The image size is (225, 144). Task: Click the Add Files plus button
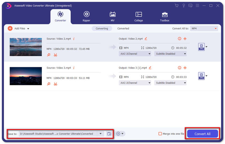pyautogui.click(x=10, y=28)
